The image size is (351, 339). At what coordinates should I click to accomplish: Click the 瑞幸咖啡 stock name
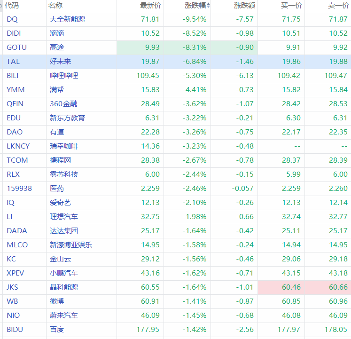click(64, 146)
